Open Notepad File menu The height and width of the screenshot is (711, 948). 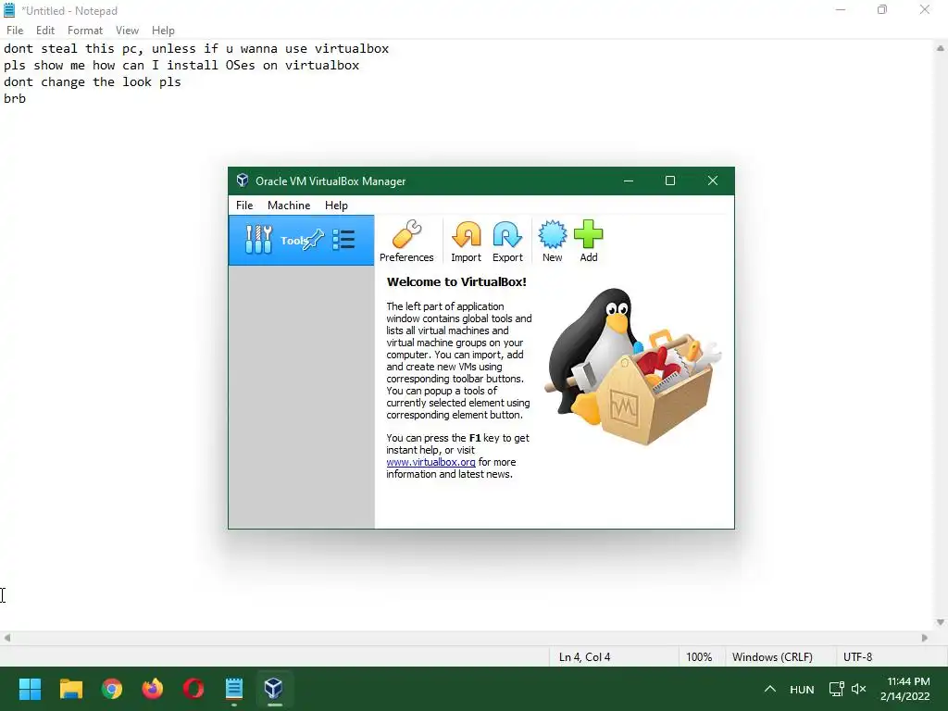[x=15, y=31]
